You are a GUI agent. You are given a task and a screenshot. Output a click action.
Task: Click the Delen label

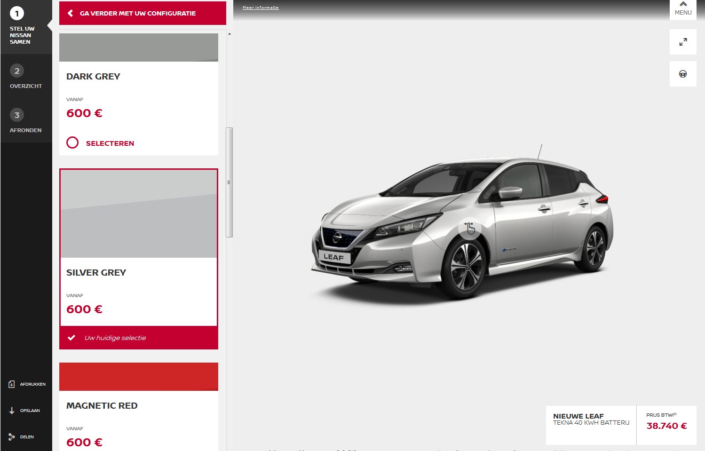pos(27,437)
